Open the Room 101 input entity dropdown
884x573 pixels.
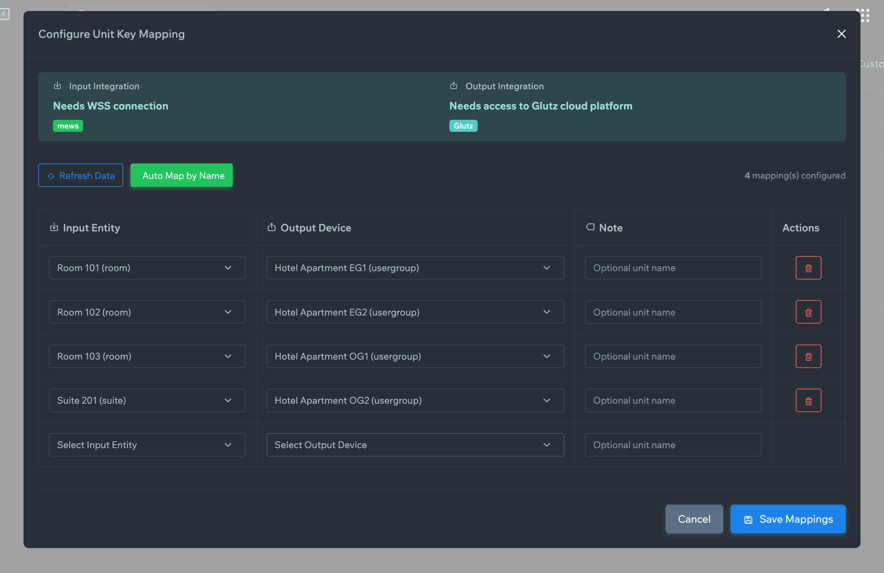147,267
